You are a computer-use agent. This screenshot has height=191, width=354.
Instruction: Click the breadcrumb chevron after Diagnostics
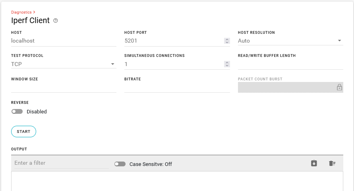click(x=34, y=12)
